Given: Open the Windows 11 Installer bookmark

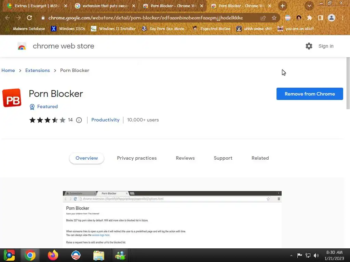Looking at the screenshot, I should click(113, 29).
